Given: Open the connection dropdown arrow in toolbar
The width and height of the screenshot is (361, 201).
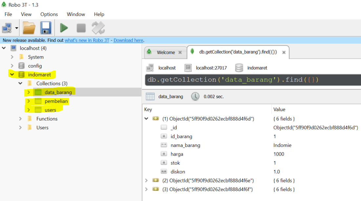Looking at the screenshot, I should click(17, 28).
